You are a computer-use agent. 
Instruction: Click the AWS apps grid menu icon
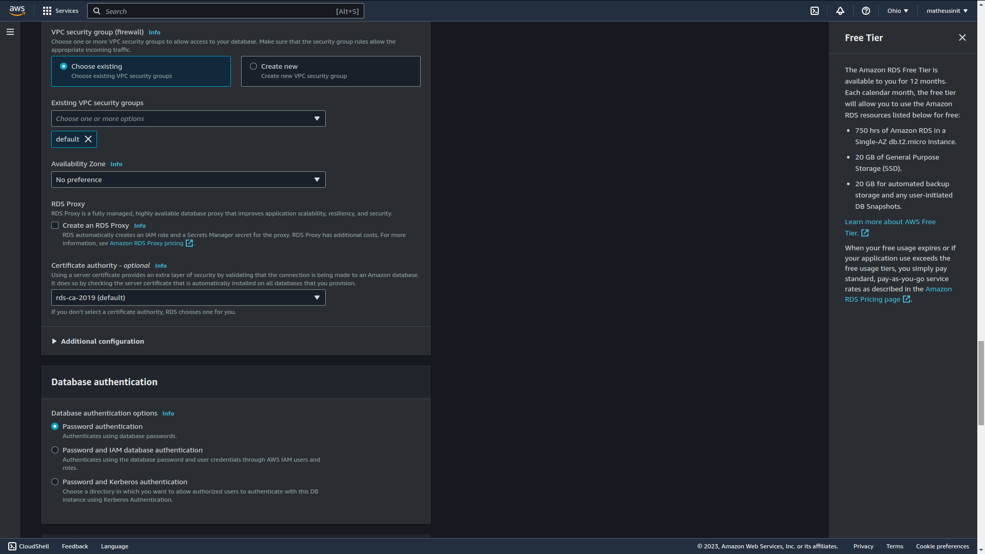[x=47, y=11]
